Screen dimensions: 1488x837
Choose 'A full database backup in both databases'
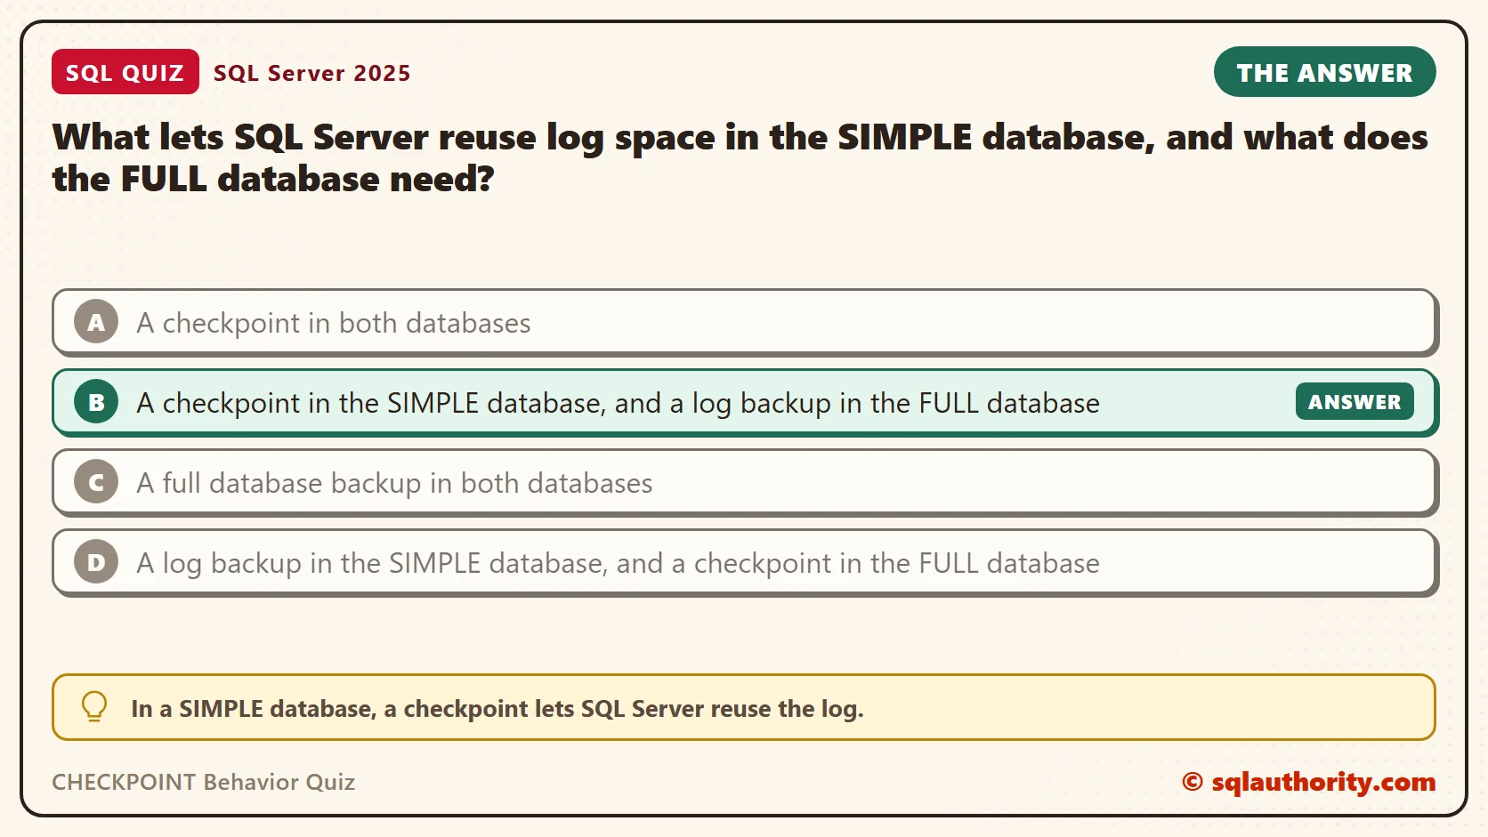745,482
